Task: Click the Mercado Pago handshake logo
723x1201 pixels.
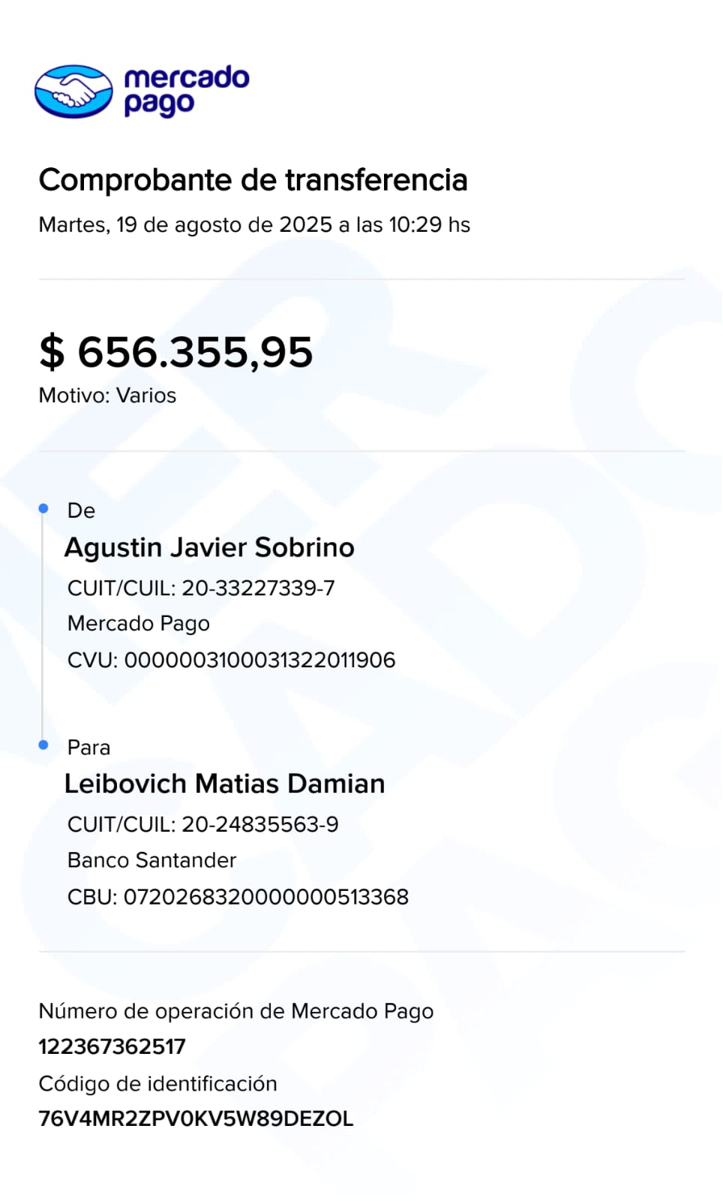Action: click(73, 92)
